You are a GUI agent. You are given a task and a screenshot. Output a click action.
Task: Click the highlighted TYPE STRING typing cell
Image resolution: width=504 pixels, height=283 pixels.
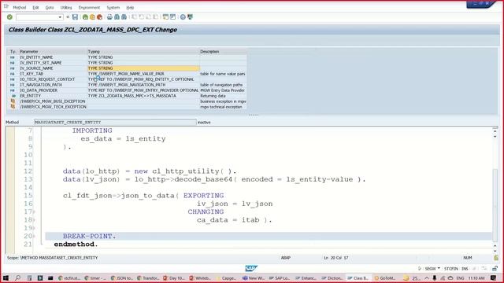(x=143, y=68)
